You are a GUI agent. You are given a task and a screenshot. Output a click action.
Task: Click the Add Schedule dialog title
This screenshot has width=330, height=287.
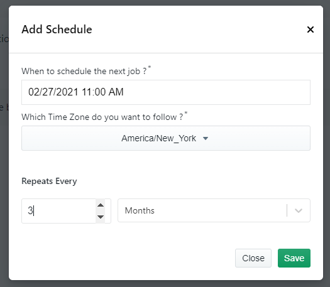point(57,30)
